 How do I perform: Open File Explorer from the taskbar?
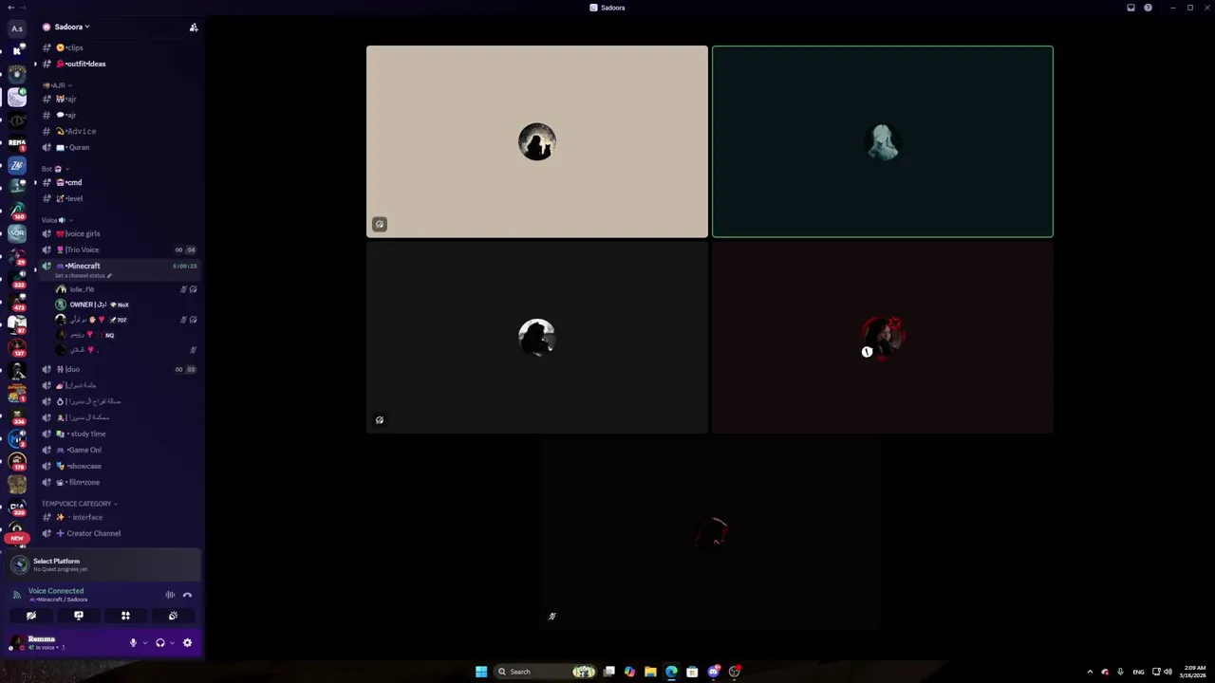coord(650,672)
